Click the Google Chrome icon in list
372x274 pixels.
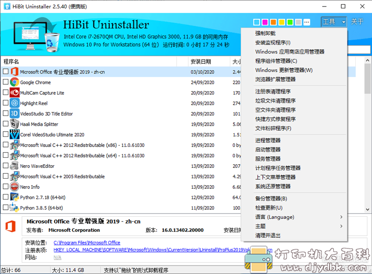[14, 82]
